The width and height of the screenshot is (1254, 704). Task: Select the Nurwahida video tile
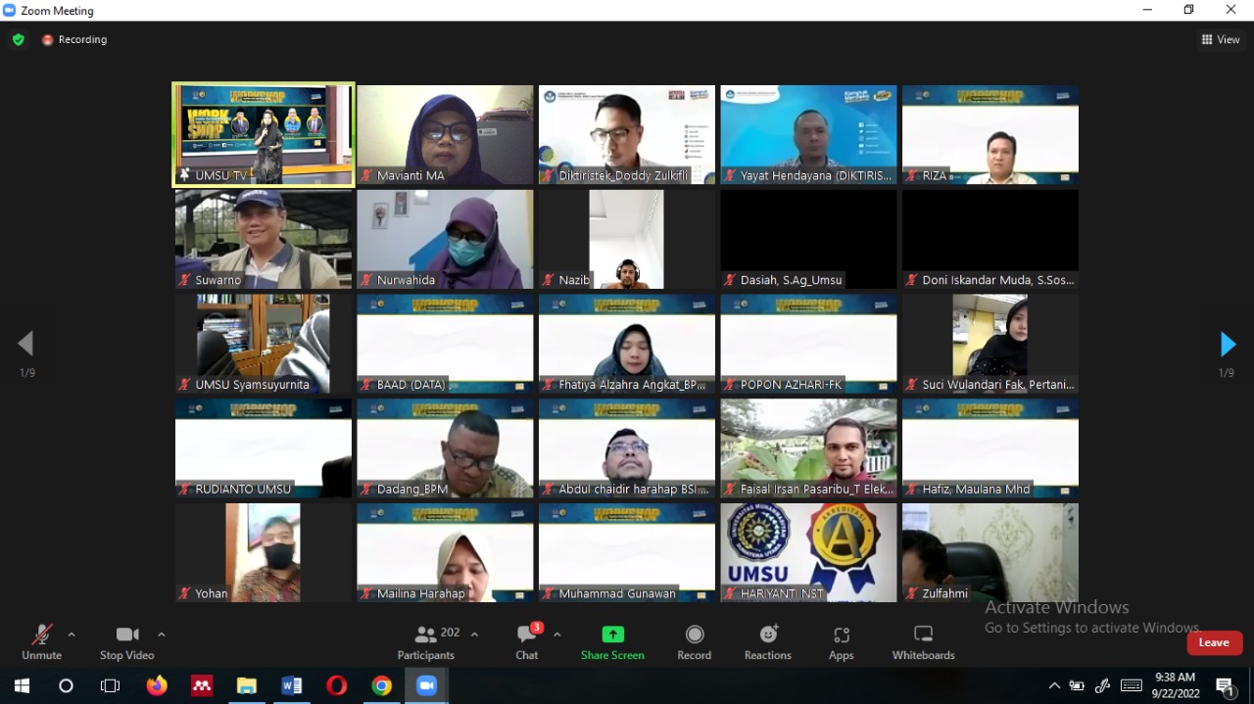(446, 239)
